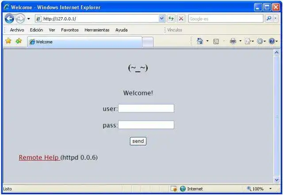Click the Internet Explorer title bar icon

pyautogui.click(x=7, y=7)
